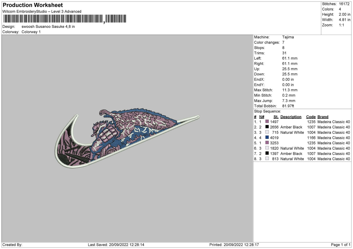Image resolution: width=353 pixels, height=249 pixels.
Task: Click the Max Stitch value '11.3 mm'
Action: (290, 90)
